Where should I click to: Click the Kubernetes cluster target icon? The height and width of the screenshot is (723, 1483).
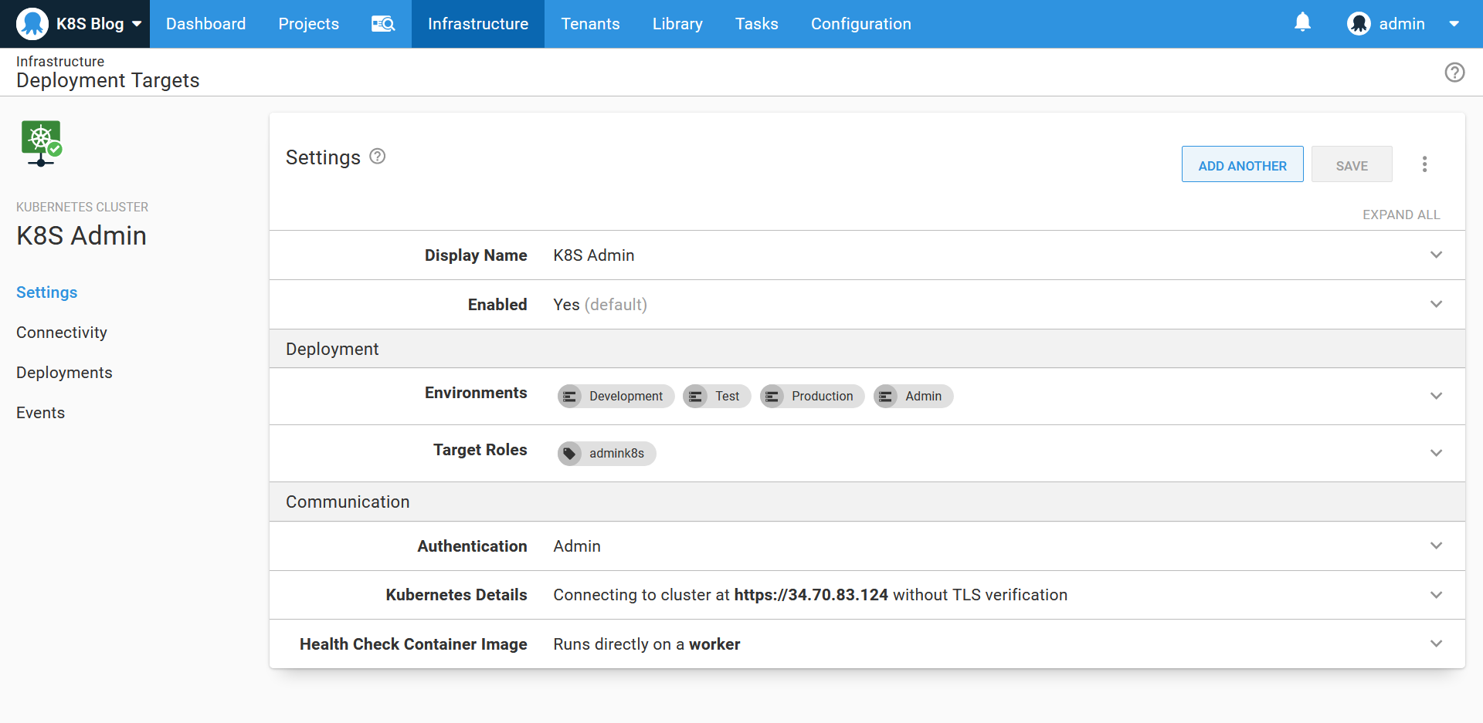pyautogui.click(x=41, y=143)
